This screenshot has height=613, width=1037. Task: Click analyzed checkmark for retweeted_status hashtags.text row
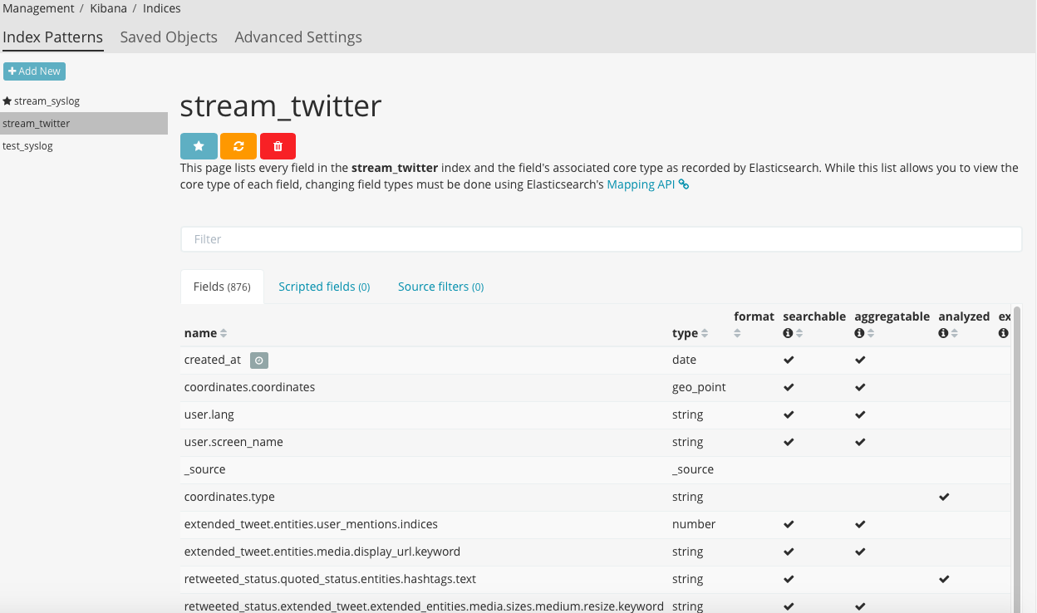point(944,579)
